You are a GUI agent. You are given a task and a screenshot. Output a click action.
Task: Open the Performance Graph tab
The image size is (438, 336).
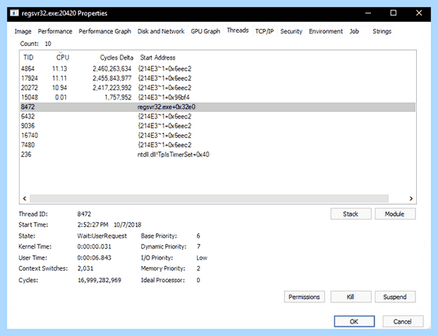coord(104,31)
